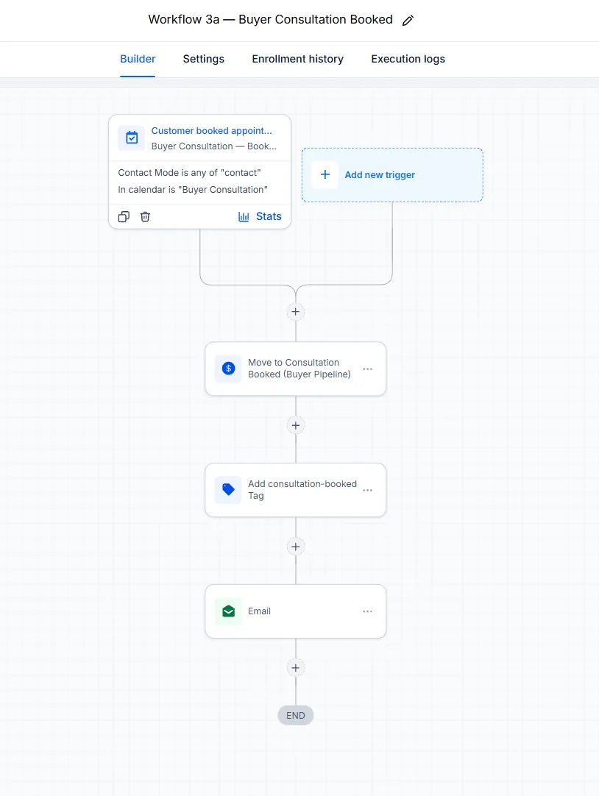Screen dimensions: 599x796
Task: Open the Execution logs tab
Action: coord(408,59)
